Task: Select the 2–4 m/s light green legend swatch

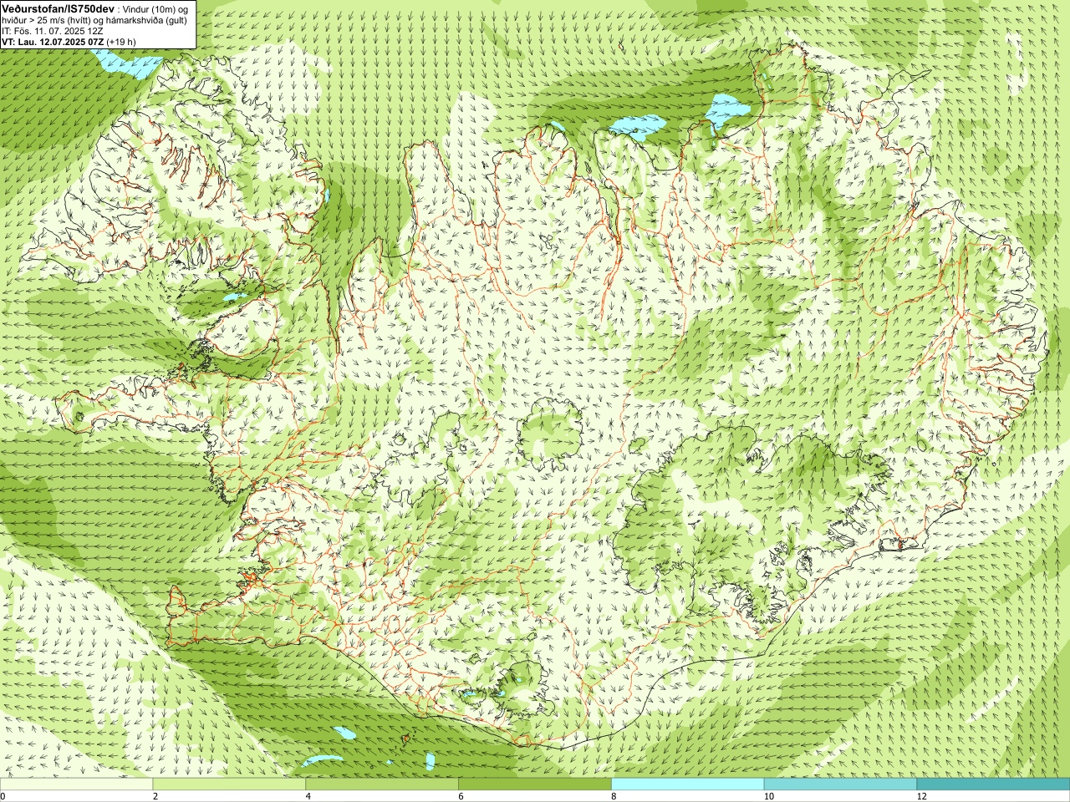Action: (229, 784)
